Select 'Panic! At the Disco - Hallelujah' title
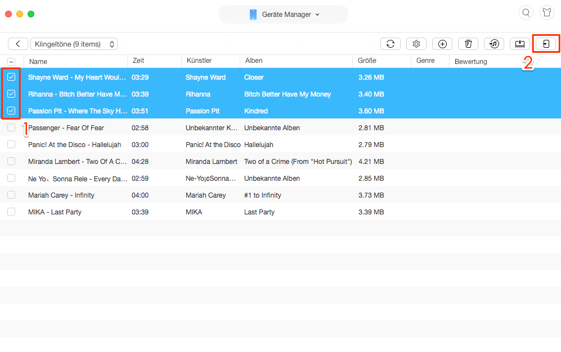 74,145
